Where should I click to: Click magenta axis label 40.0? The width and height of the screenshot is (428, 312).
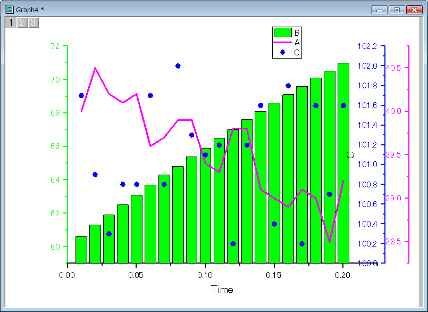pyautogui.click(x=393, y=111)
